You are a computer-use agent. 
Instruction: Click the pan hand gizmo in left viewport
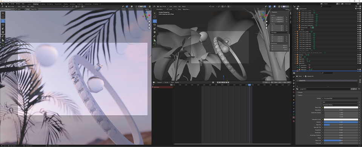[149, 25]
